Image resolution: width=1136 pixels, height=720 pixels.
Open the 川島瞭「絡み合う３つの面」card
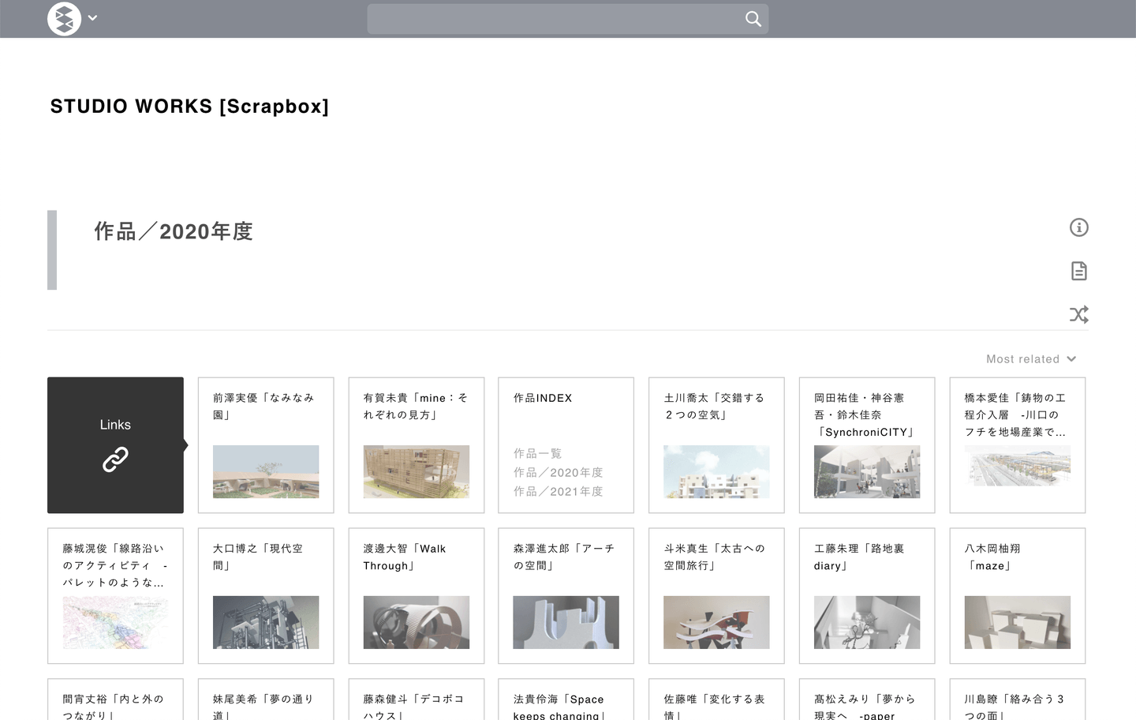point(1018,699)
